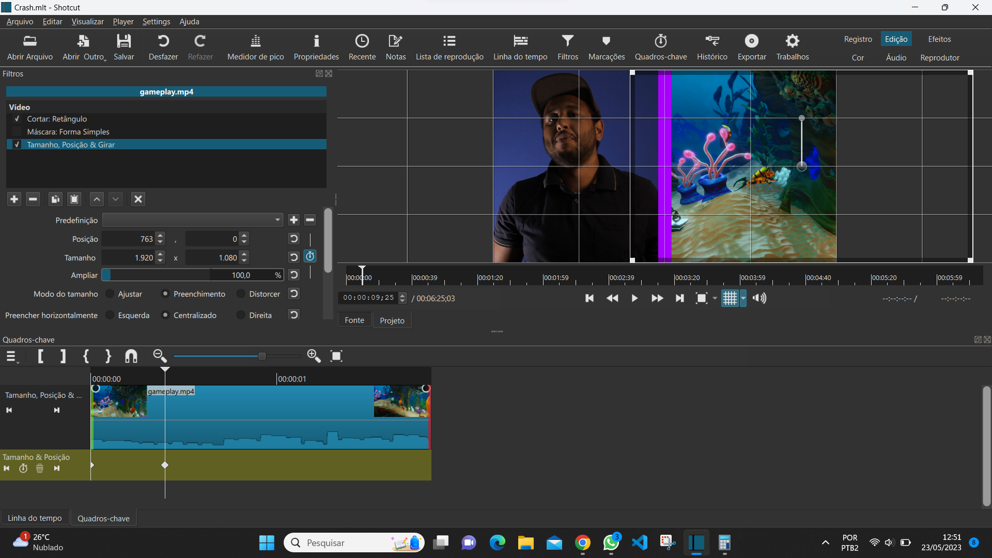The image size is (992, 558).
Task: Show the Linha do tempo panel
Action: tap(520, 47)
